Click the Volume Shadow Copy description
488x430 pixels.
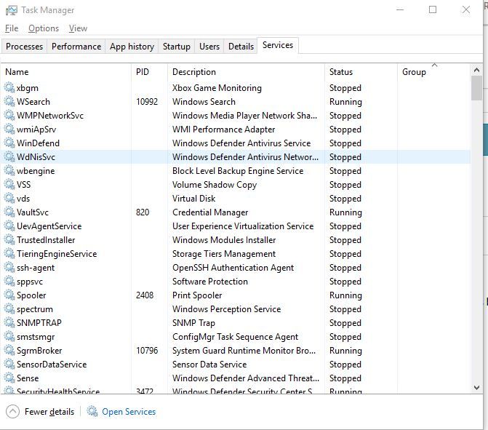[x=215, y=185]
